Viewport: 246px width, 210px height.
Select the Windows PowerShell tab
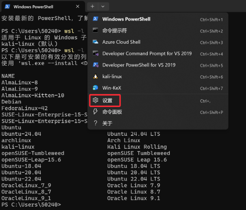43,6
